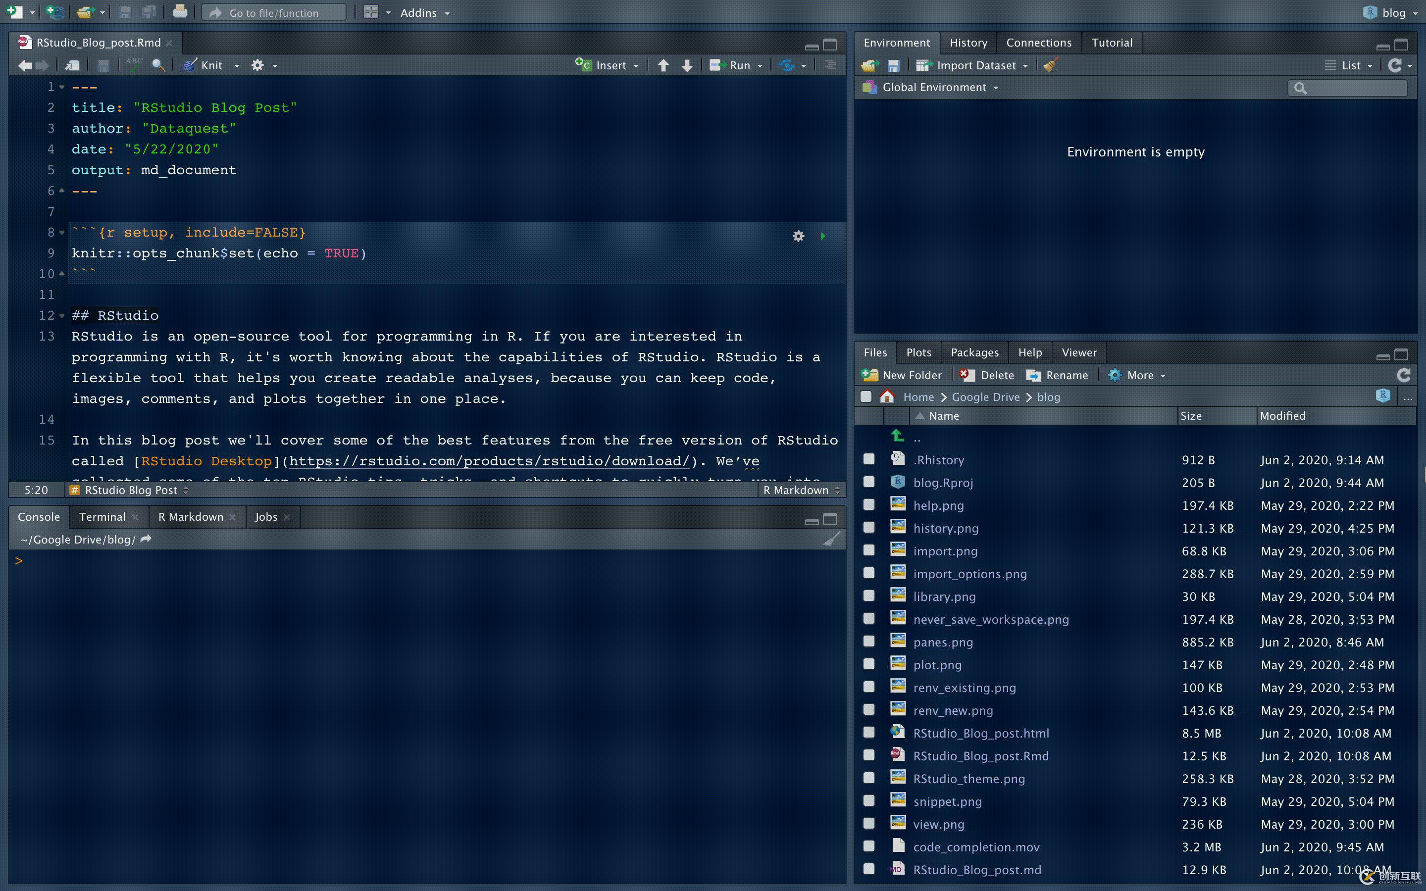Open the plot.png file link
Screen dimensions: 1426x891
click(937, 665)
